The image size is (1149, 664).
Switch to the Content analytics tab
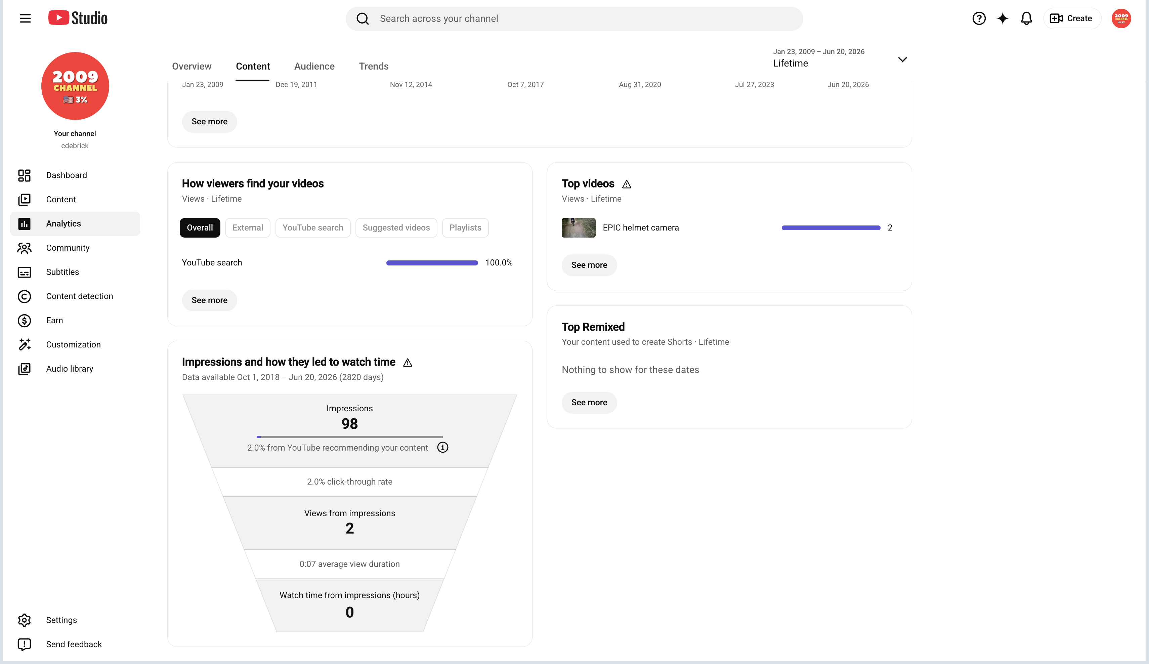pyautogui.click(x=253, y=66)
